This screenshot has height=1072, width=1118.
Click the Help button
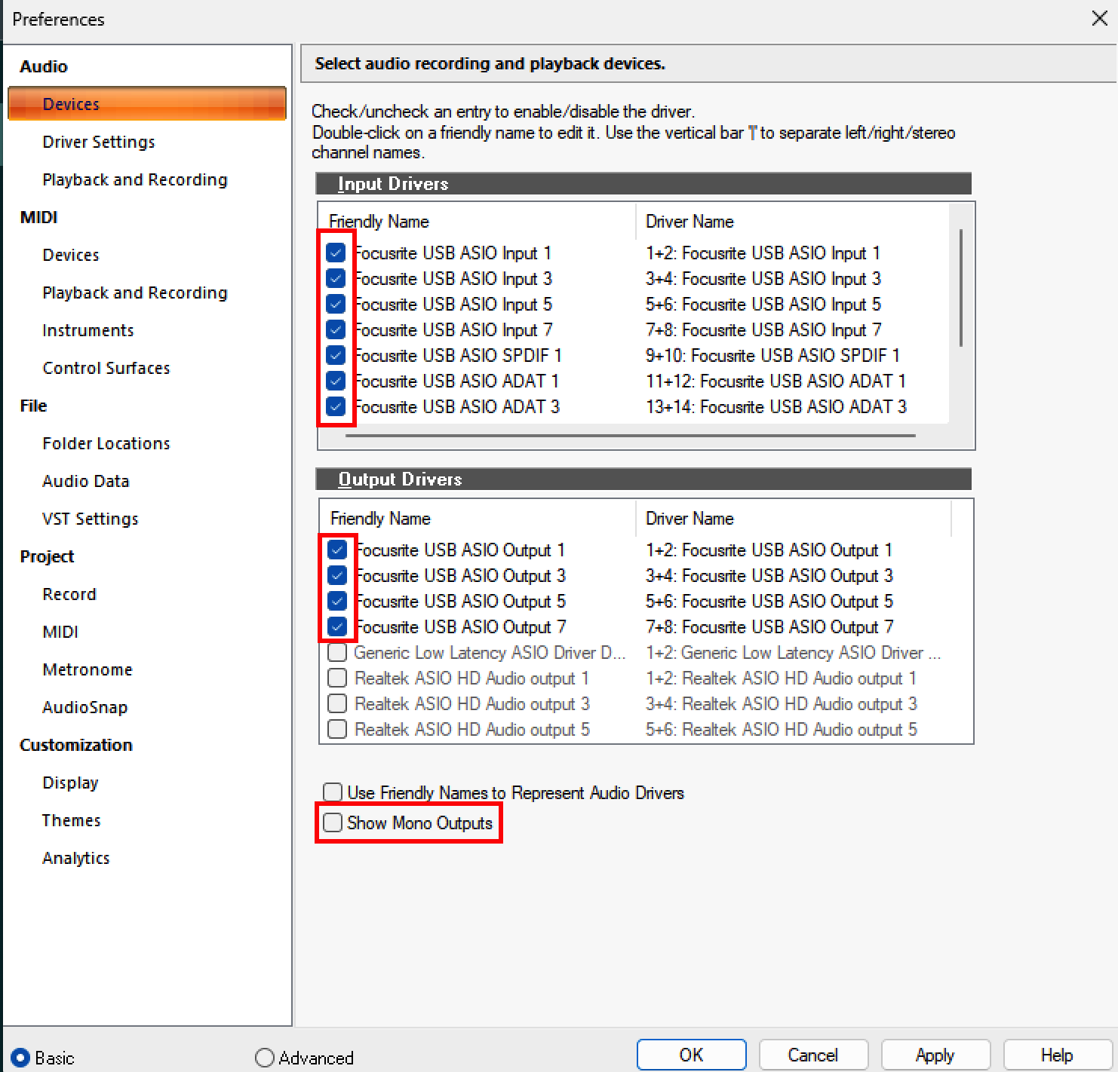coord(1056,1055)
